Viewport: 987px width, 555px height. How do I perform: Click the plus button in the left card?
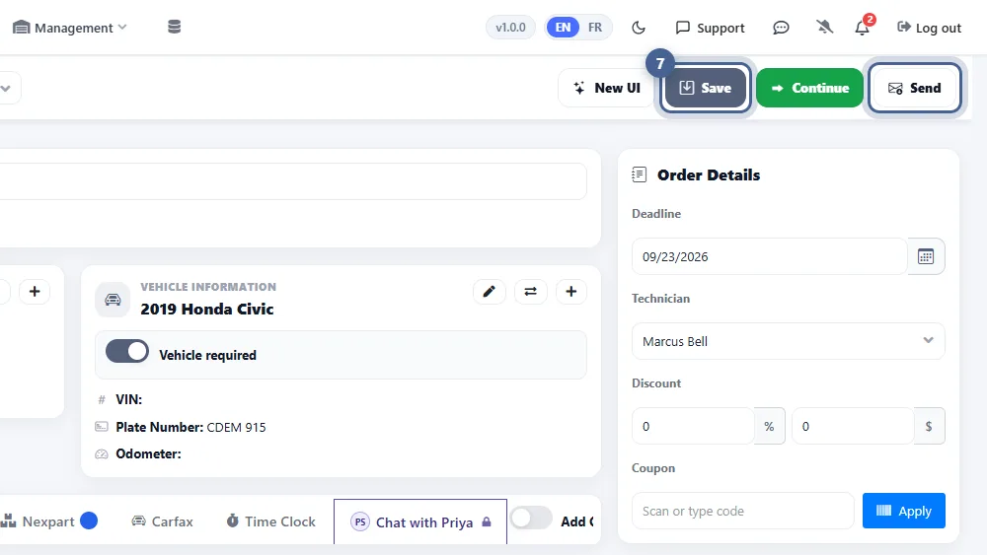pyautogui.click(x=35, y=292)
